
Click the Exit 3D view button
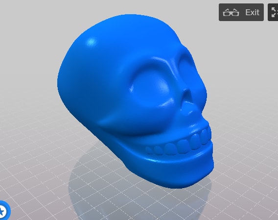(x=241, y=12)
